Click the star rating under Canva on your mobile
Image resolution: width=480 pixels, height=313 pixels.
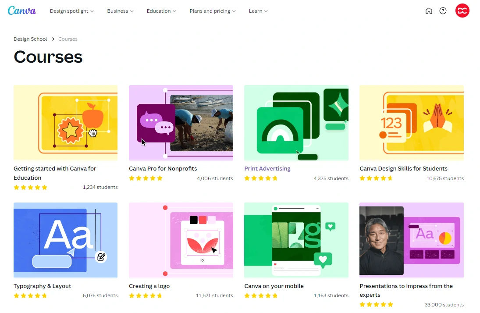pos(261,295)
